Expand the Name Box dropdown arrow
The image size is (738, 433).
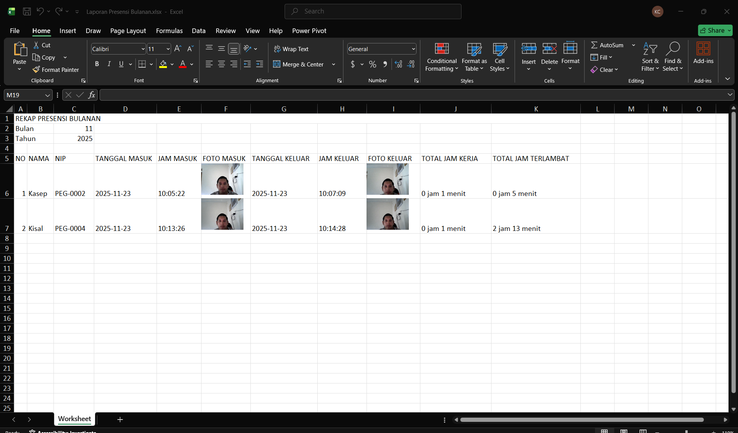[47, 95]
